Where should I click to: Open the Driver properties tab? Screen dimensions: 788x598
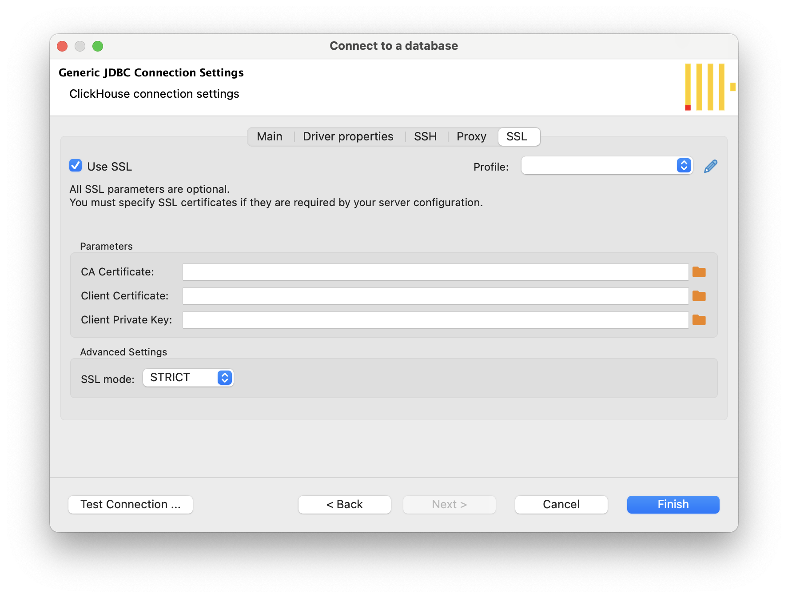click(x=348, y=136)
